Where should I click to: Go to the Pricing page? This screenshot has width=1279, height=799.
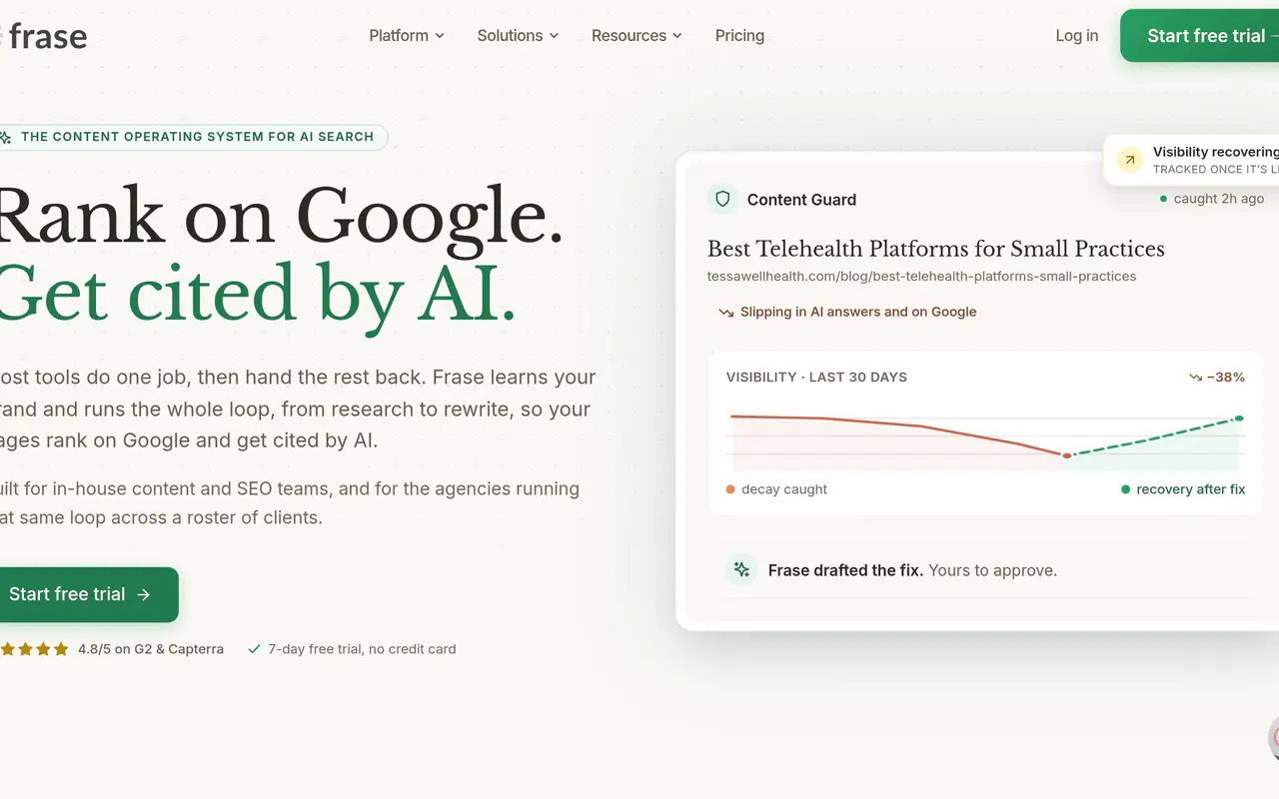point(739,35)
